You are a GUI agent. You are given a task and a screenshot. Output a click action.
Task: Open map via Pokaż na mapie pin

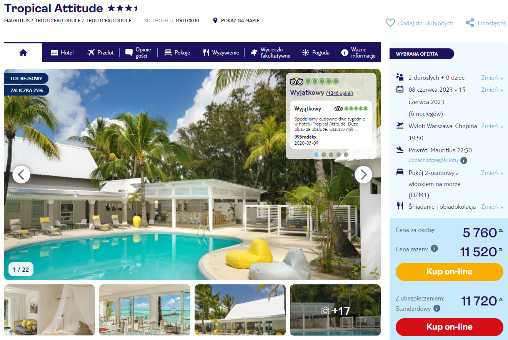coord(215,20)
